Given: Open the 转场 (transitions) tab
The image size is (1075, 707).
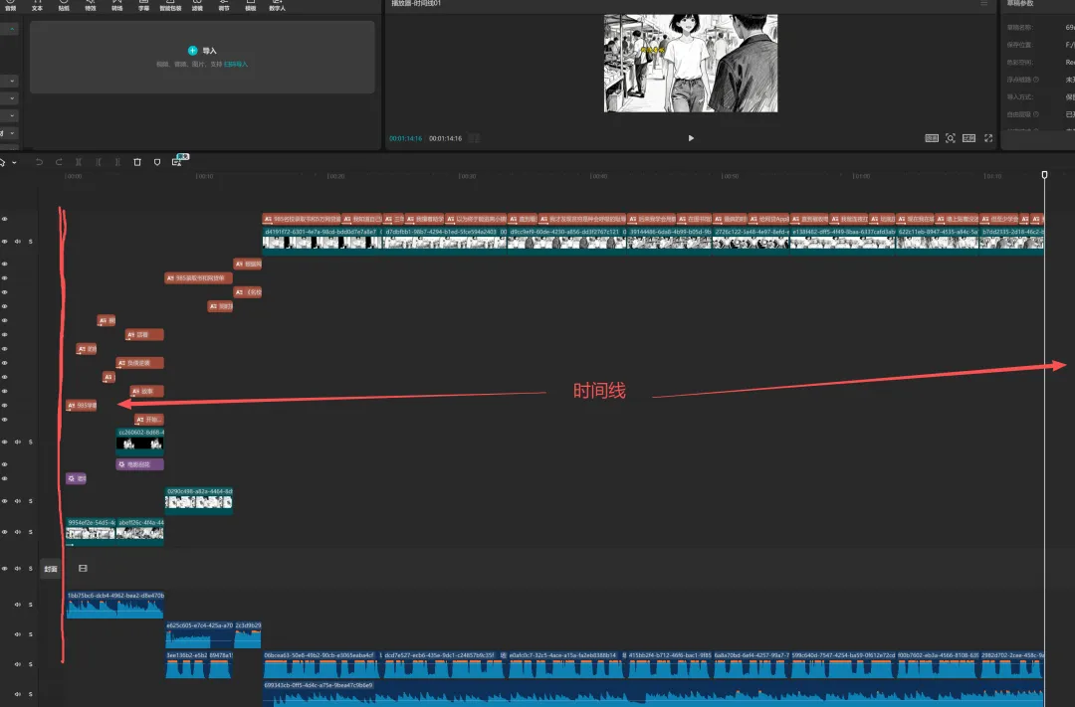Looking at the screenshot, I should click(x=117, y=6).
